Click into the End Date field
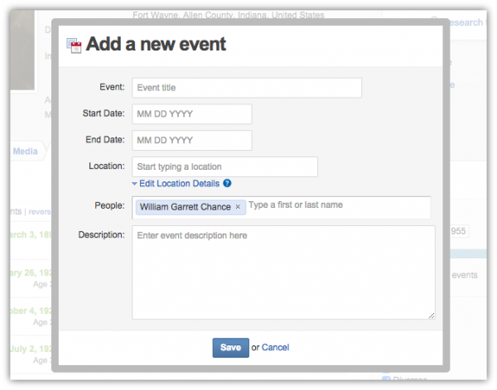 (x=192, y=140)
